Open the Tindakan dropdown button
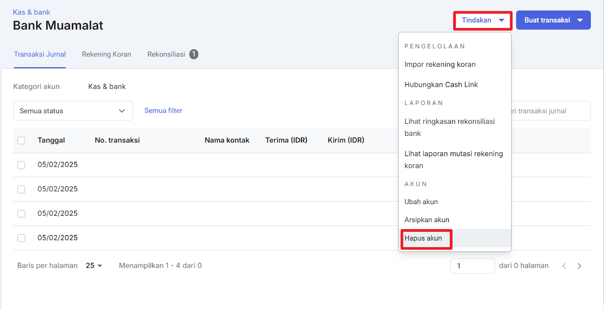 coord(483,20)
